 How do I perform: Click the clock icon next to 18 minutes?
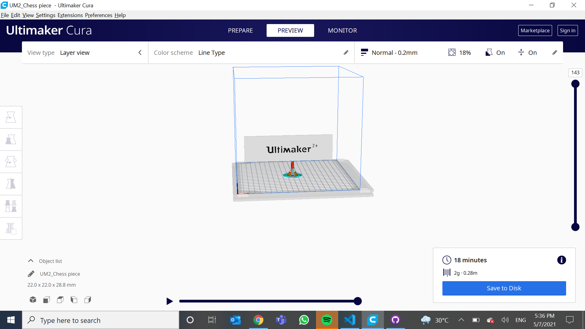pos(447,260)
